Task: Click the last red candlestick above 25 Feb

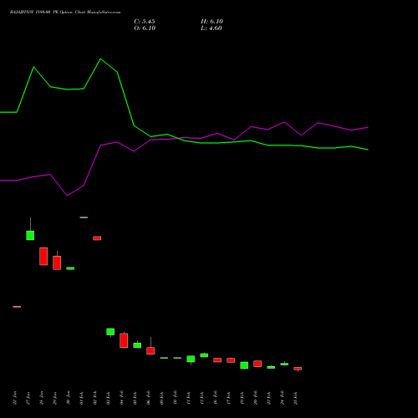Action: tap(298, 369)
